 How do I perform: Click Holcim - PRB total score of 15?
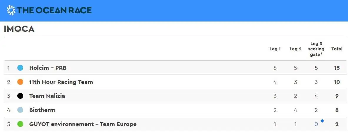click(x=337, y=68)
